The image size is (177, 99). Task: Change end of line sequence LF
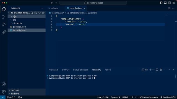[132, 97]
